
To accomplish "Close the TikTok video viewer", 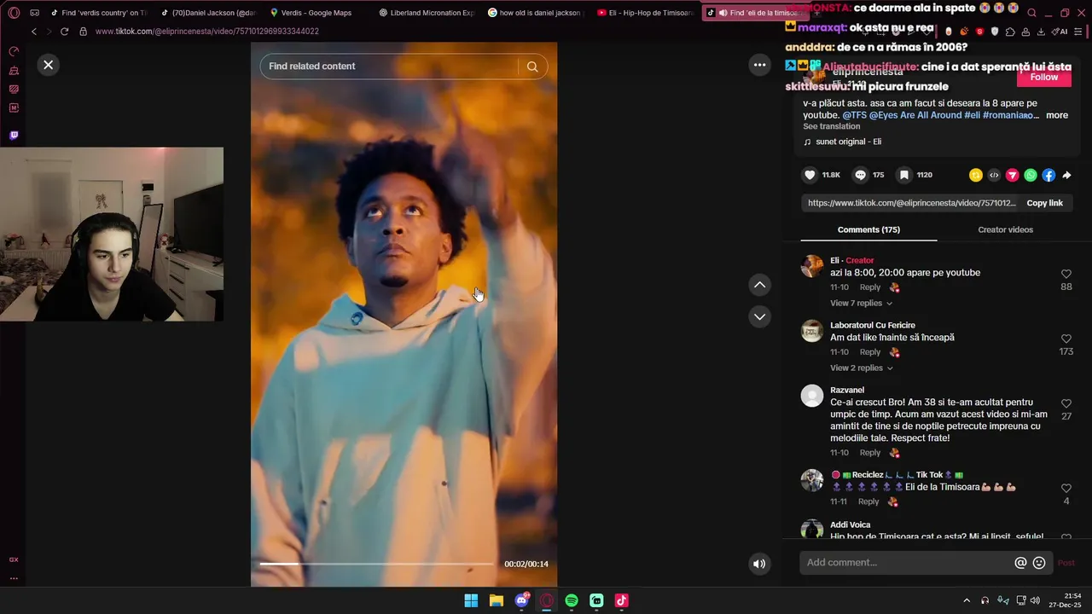I will pos(49,65).
